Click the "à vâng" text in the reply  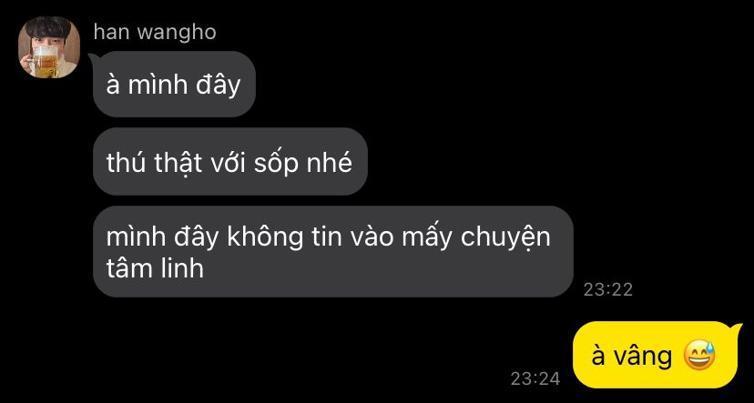(631, 357)
